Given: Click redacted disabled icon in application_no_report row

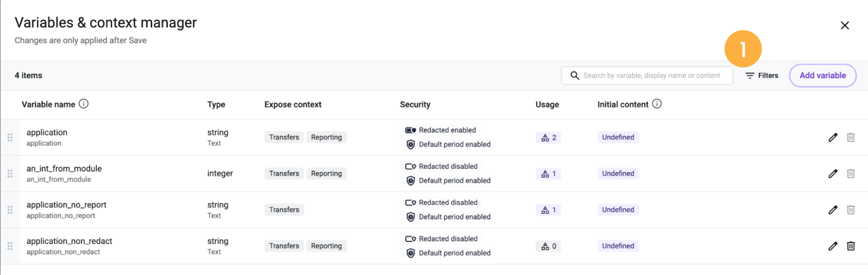Looking at the screenshot, I should click(x=411, y=203).
